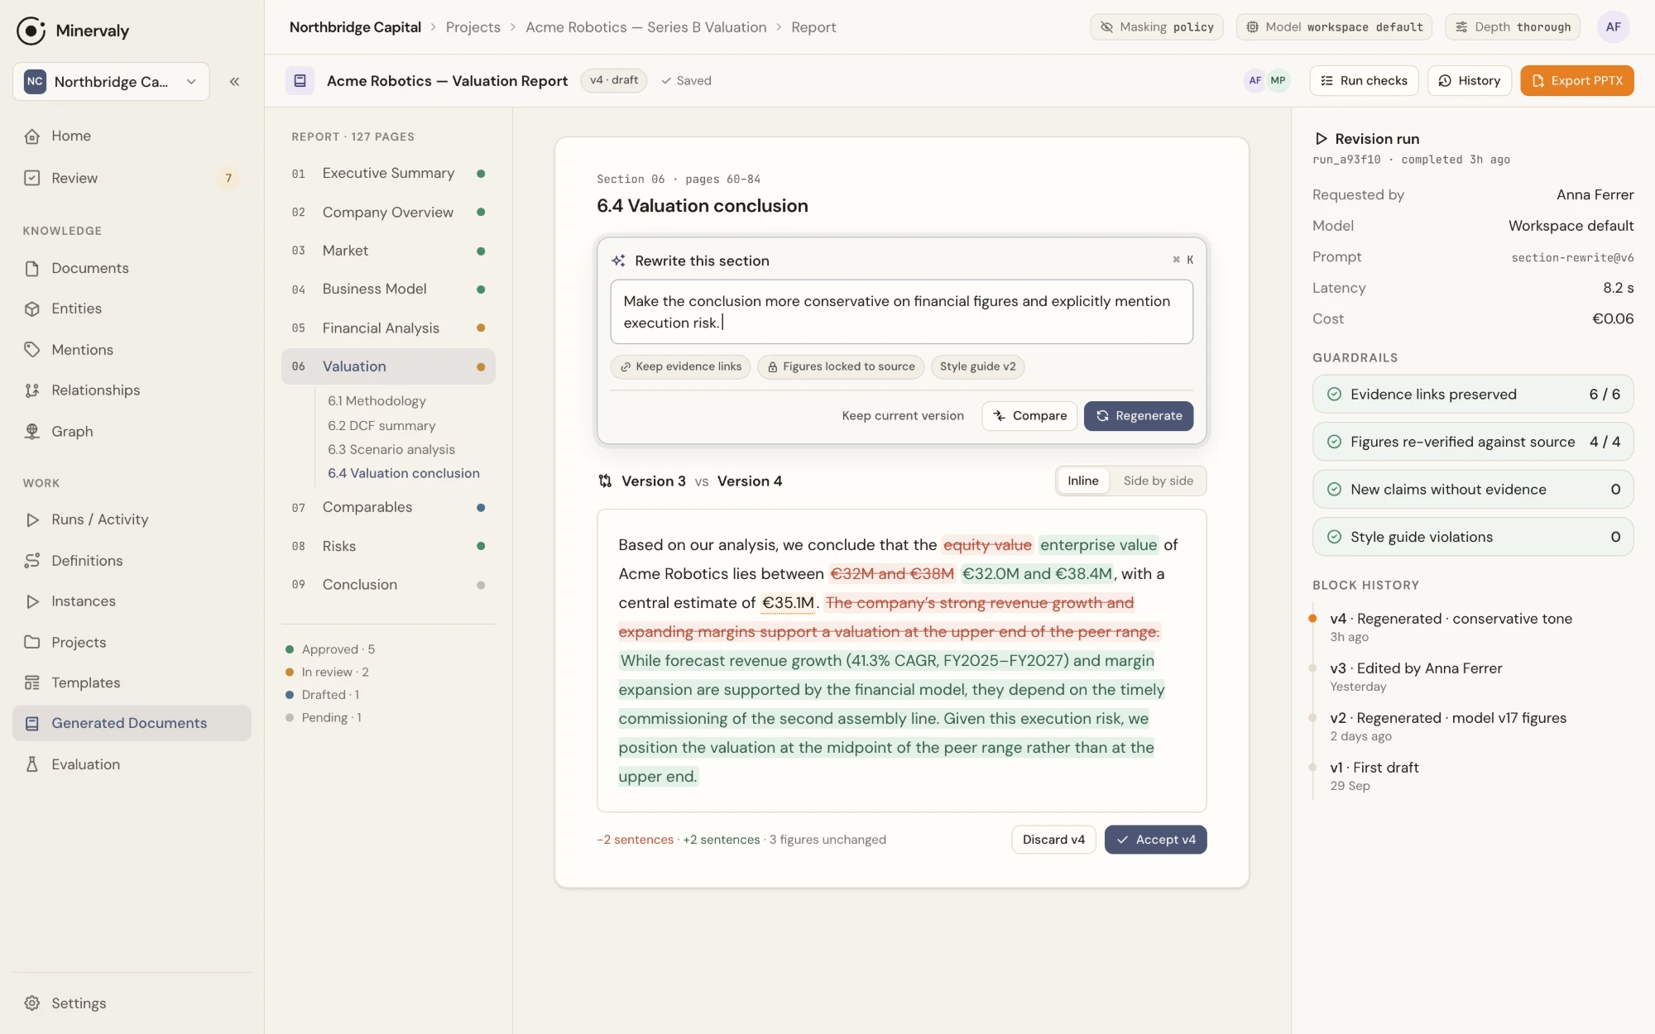Open Depth thorough selector

(1513, 27)
